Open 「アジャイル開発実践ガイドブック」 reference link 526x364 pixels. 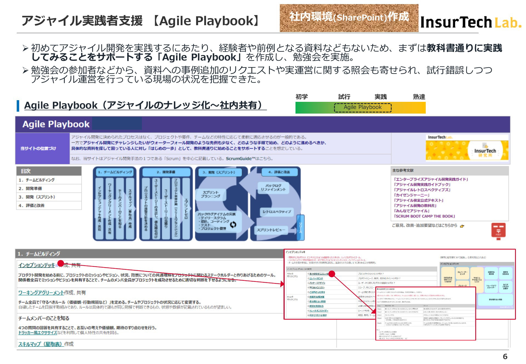pos(422,184)
